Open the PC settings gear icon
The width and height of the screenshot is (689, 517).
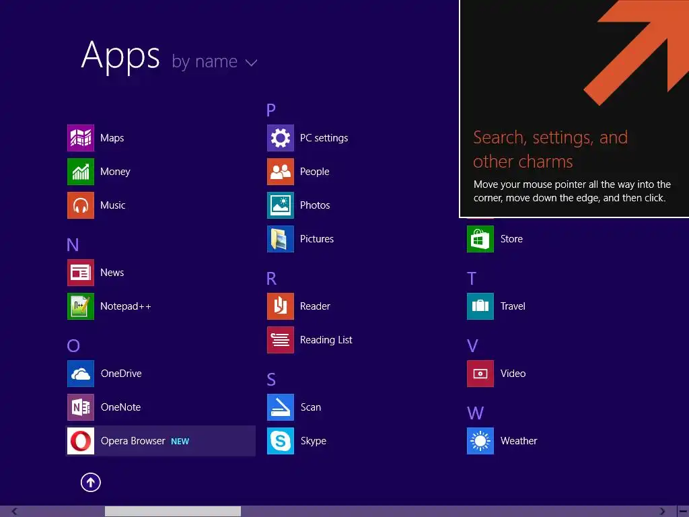(x=281, y=137)
